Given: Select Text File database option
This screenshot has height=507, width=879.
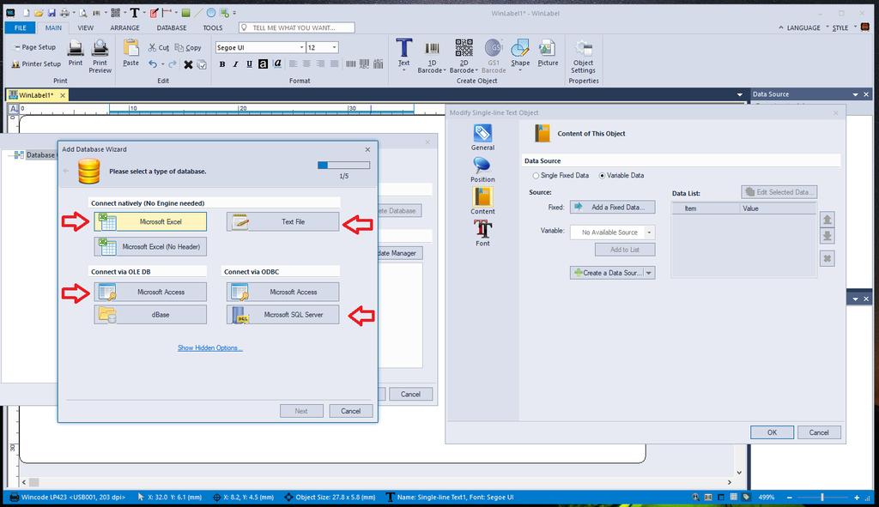Looking at the screenshot, I should (x=282, y=222).
